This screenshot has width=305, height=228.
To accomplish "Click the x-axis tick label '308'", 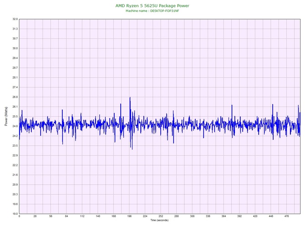I will click(x=192, y=216).
